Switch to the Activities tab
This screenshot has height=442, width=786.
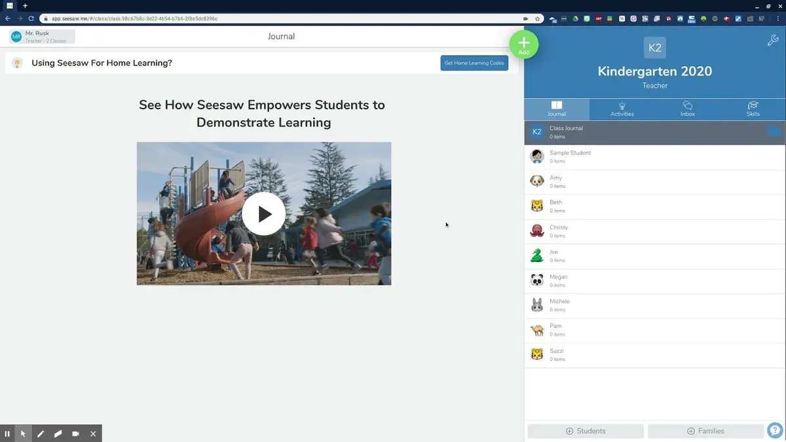(622, 109)
